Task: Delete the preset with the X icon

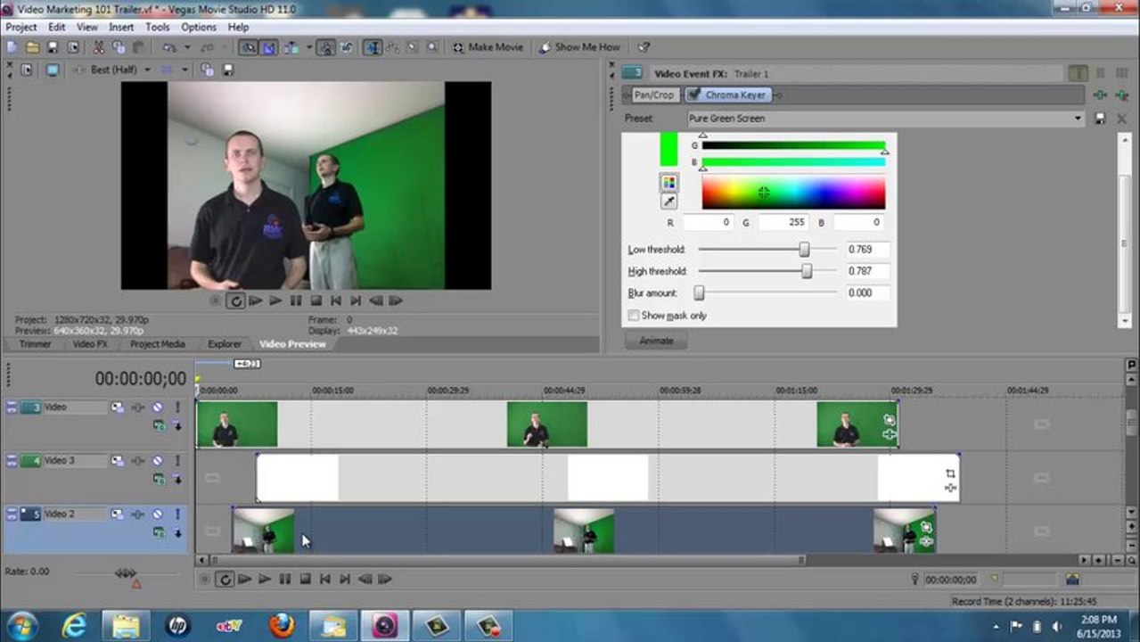Action: [x=1120, y=119]
